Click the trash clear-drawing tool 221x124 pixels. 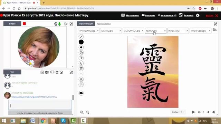(81, 69)
